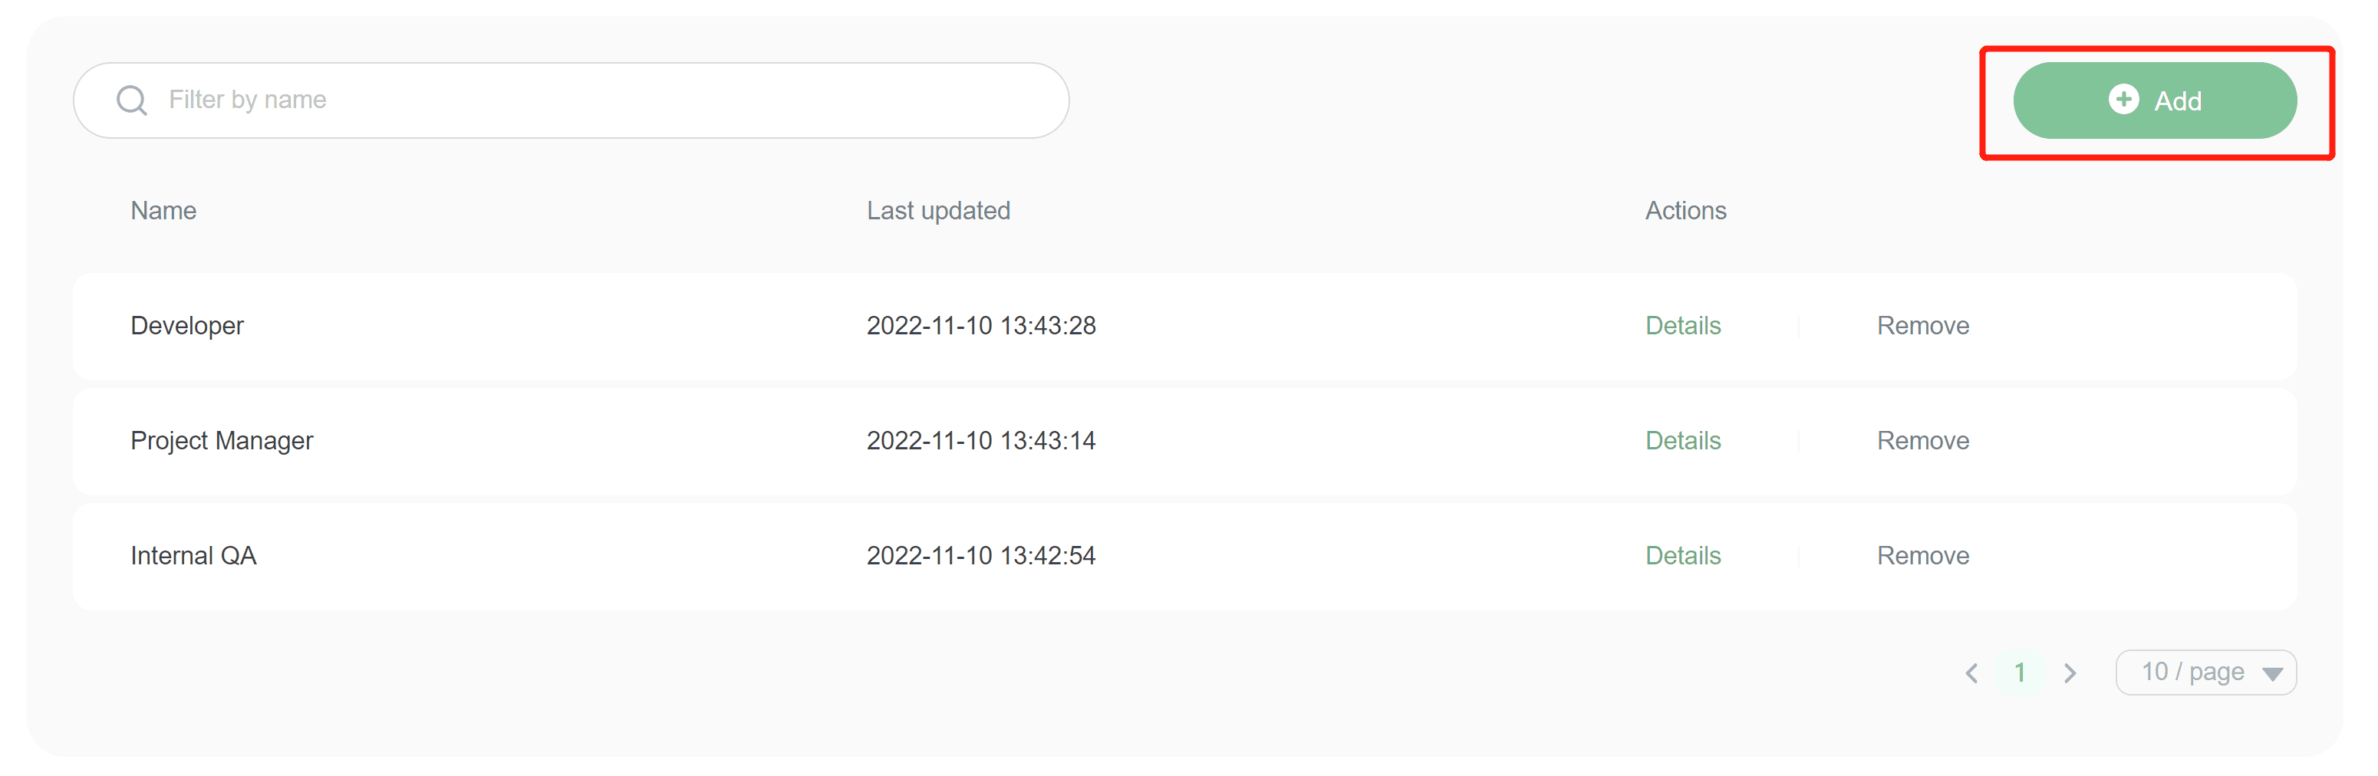Select page number 1
The image size is (2378, 776).
[2020, 672]
